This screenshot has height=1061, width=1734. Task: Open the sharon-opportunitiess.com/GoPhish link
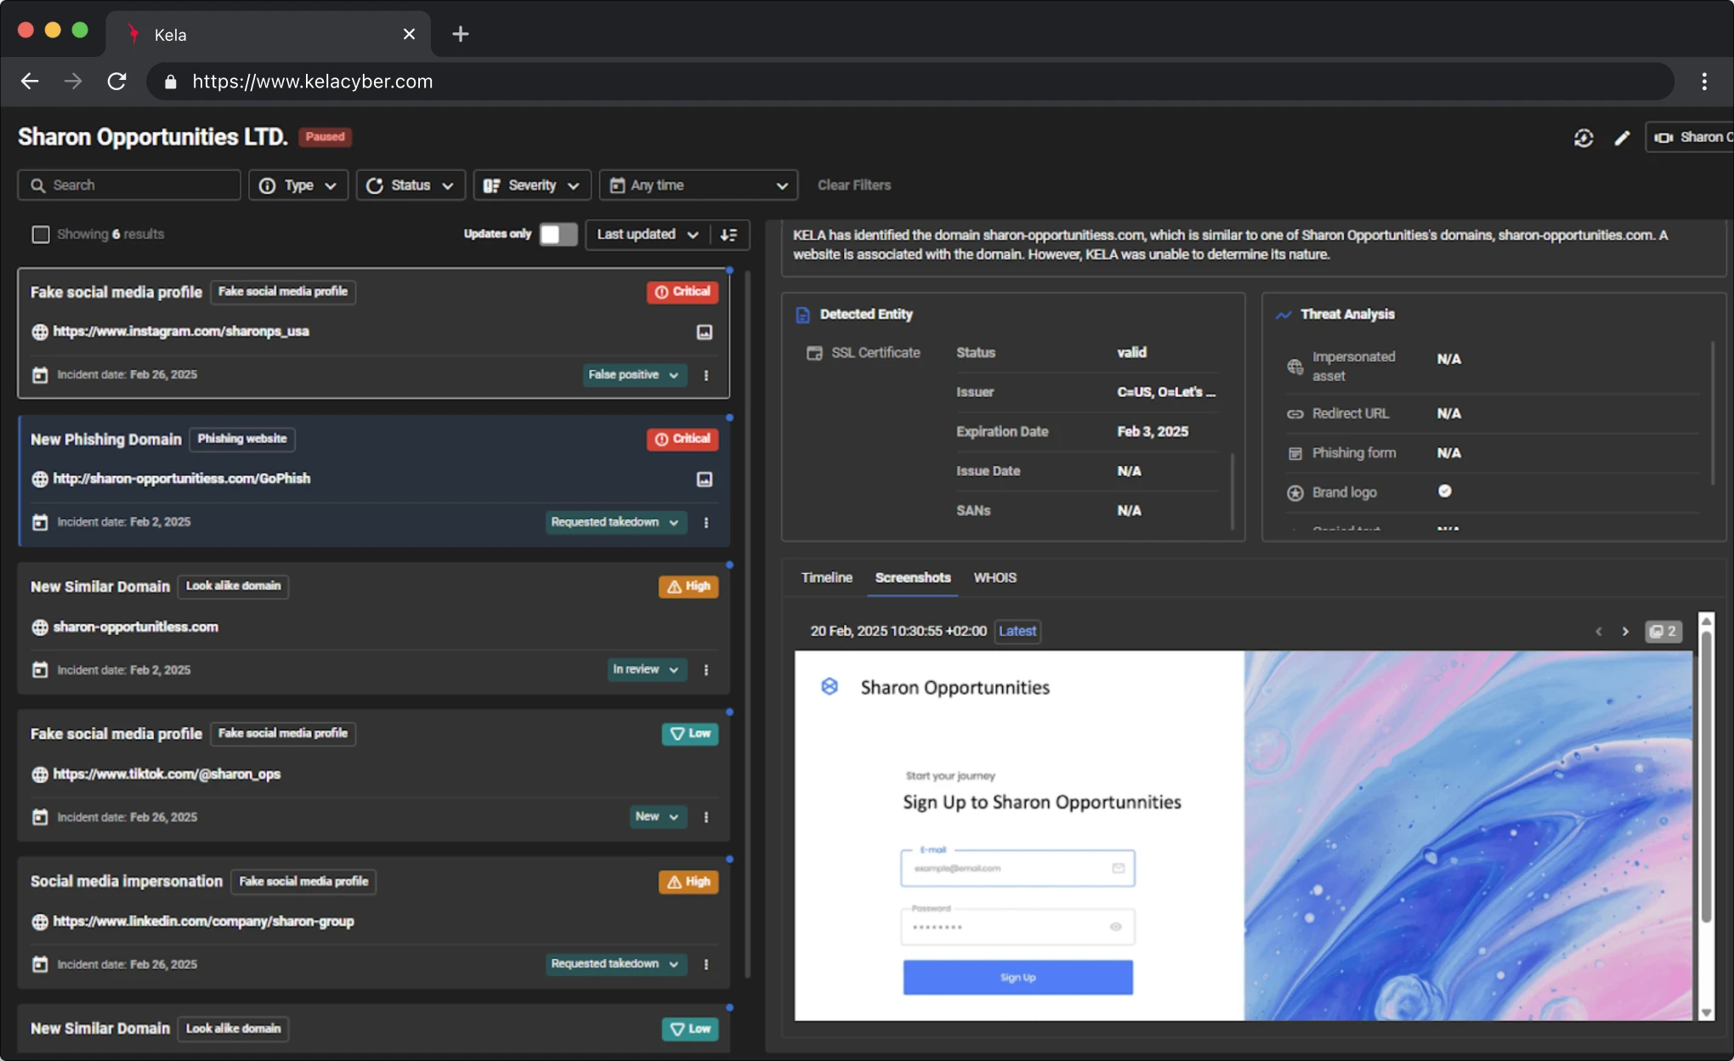click(x=182, y=479)
